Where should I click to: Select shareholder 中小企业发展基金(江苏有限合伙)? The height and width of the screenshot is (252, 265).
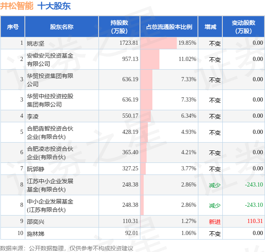click(50, 206)
